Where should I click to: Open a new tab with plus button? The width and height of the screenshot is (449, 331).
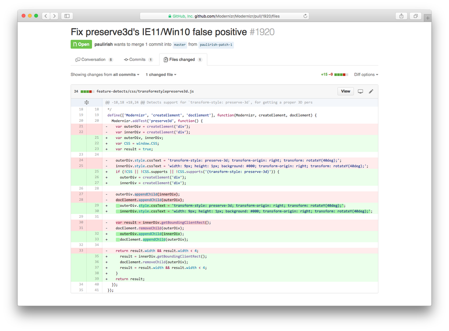pos(428,18)
